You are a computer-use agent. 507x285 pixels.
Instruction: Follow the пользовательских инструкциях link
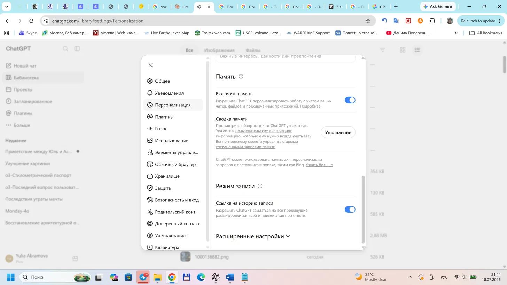(264, 131)
